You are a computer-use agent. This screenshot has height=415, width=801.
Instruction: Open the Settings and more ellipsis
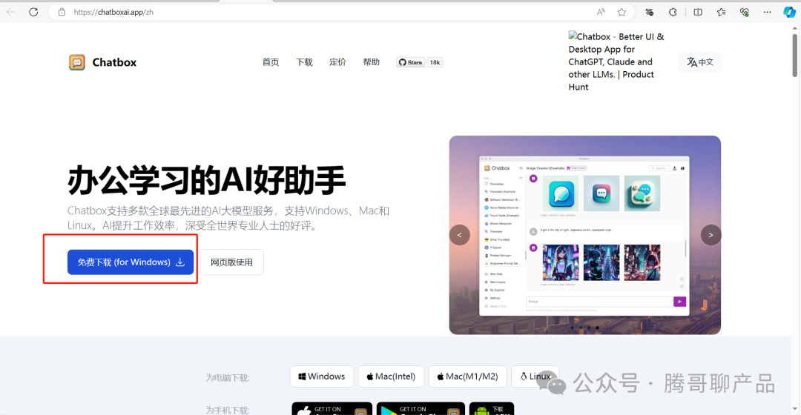click(x=768, y=12)
